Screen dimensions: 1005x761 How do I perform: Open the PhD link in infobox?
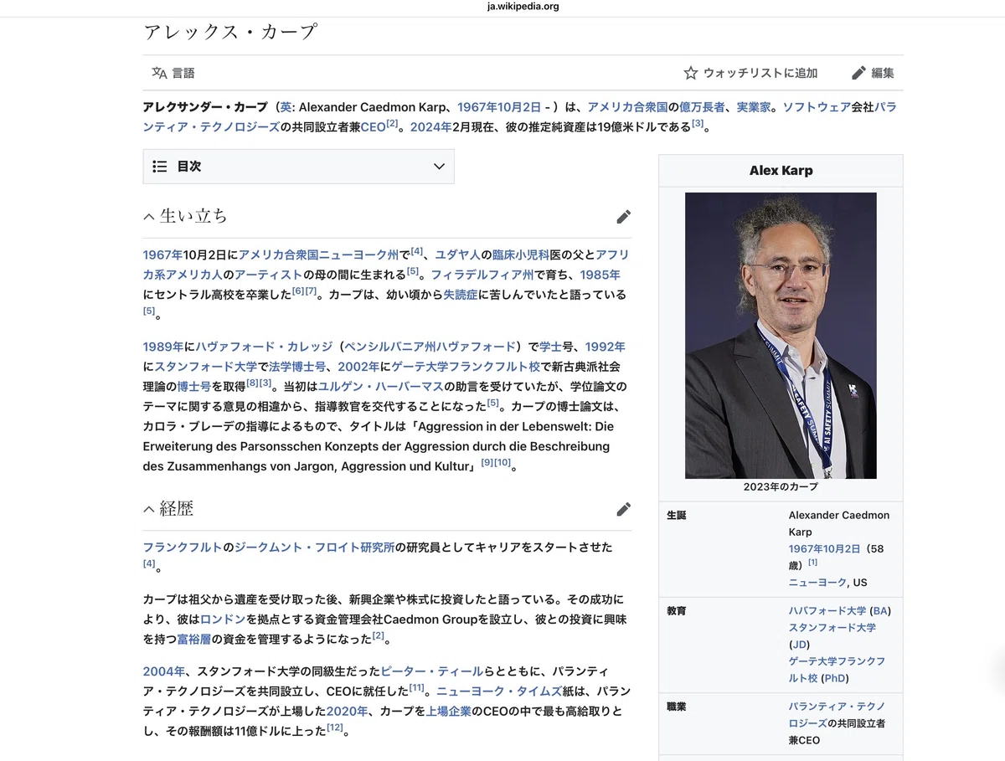point(834,678)
